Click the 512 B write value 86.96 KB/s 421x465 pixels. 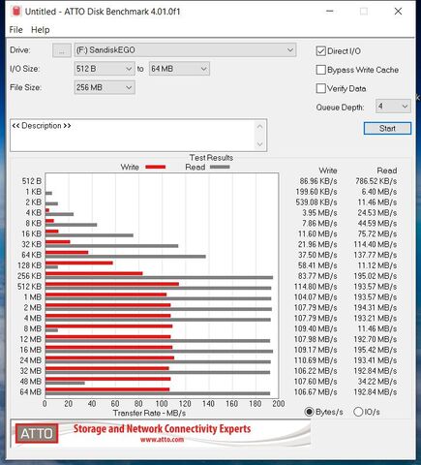pyautogui.click(x=318, y=181)
